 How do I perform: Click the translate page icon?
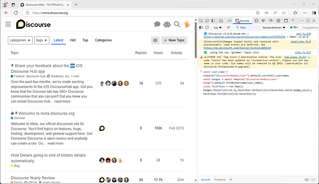pos(266,13)
